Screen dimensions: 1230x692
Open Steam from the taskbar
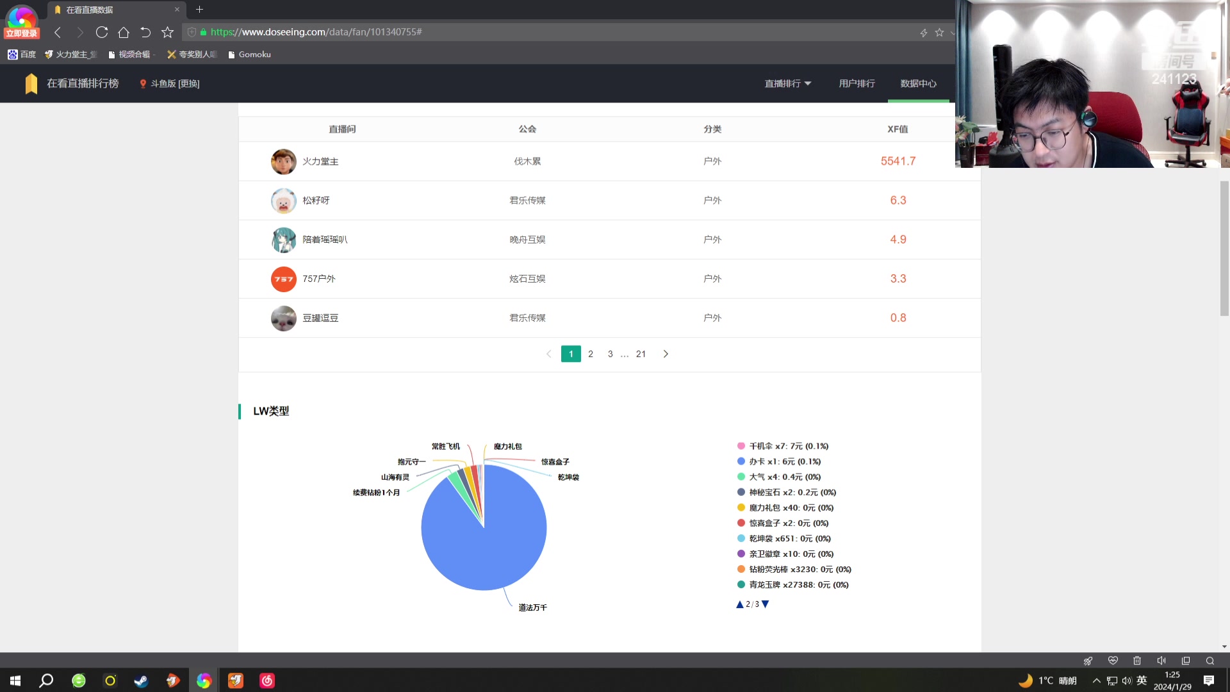click(x=141, y=680)
